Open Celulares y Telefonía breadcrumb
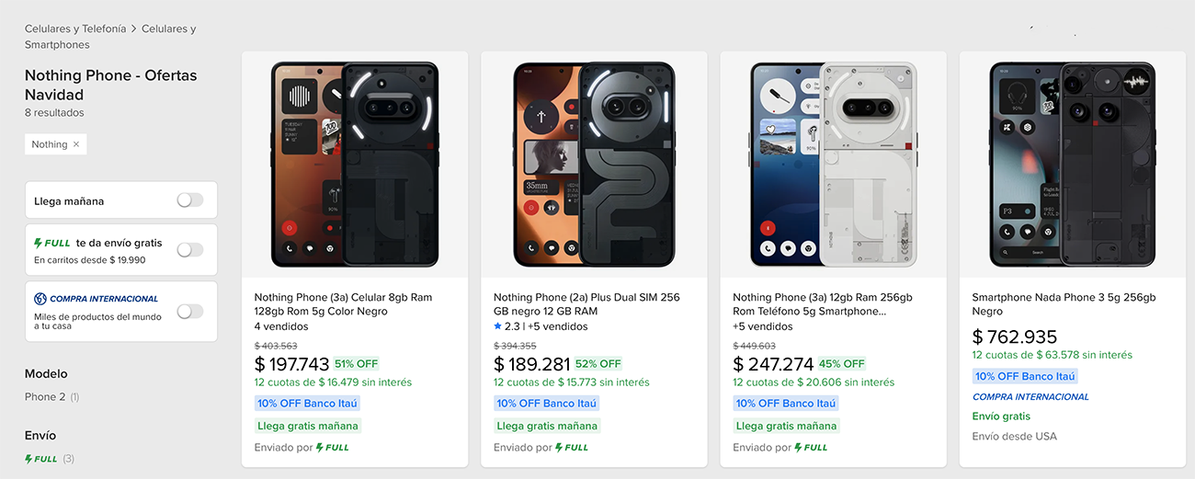 point(75,29)
